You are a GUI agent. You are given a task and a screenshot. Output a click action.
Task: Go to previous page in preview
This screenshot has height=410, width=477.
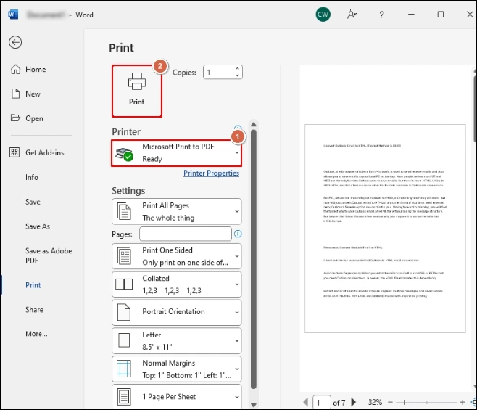click(306, 403)
